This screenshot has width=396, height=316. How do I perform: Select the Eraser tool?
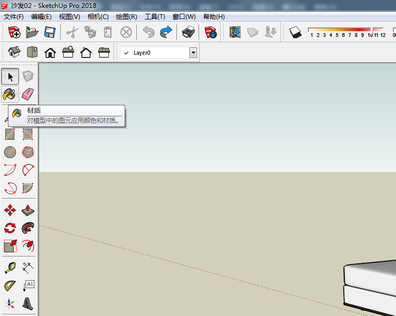point(28,94)
